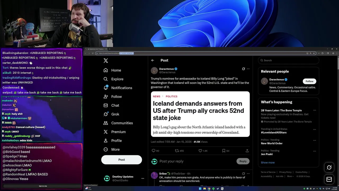Image resolution: width=339 pixels, height=191 pixels.
Task: Click the Post your reply field
Action: click(x=196, y=161)
